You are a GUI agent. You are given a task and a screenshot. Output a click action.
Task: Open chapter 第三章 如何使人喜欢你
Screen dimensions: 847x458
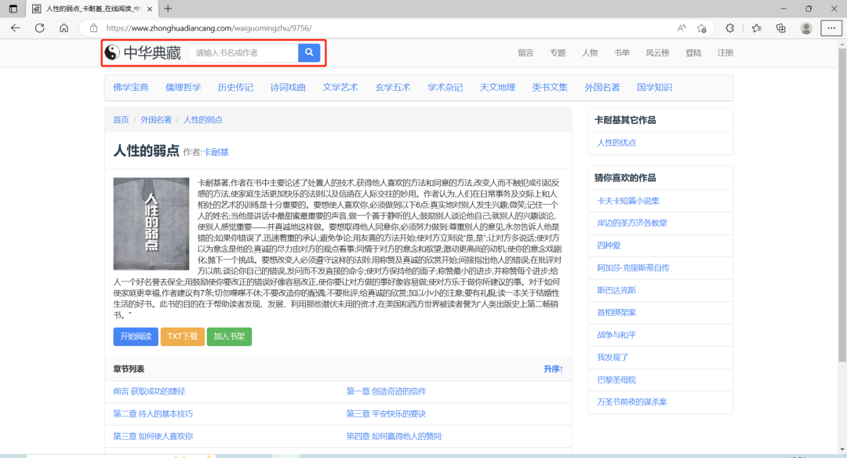click(153, 436)
